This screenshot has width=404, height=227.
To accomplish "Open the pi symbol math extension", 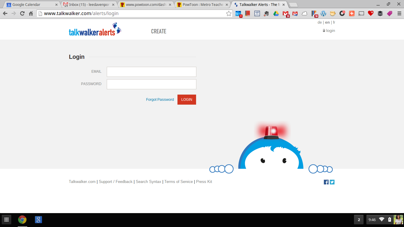I will pos(257,13).
